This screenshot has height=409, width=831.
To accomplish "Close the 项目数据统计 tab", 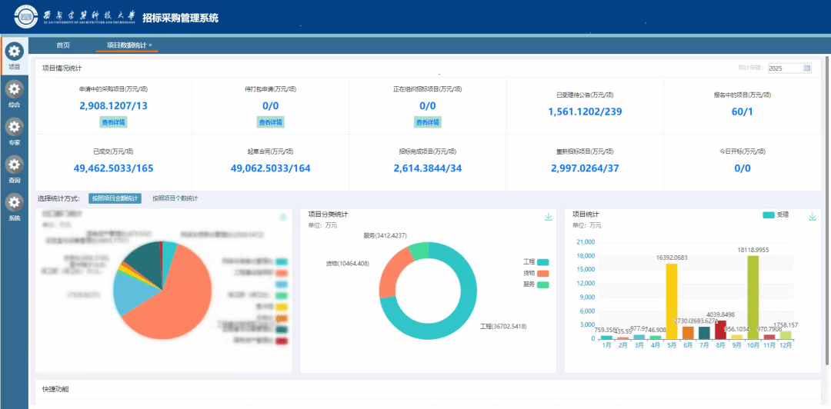I will pos(151,45).
